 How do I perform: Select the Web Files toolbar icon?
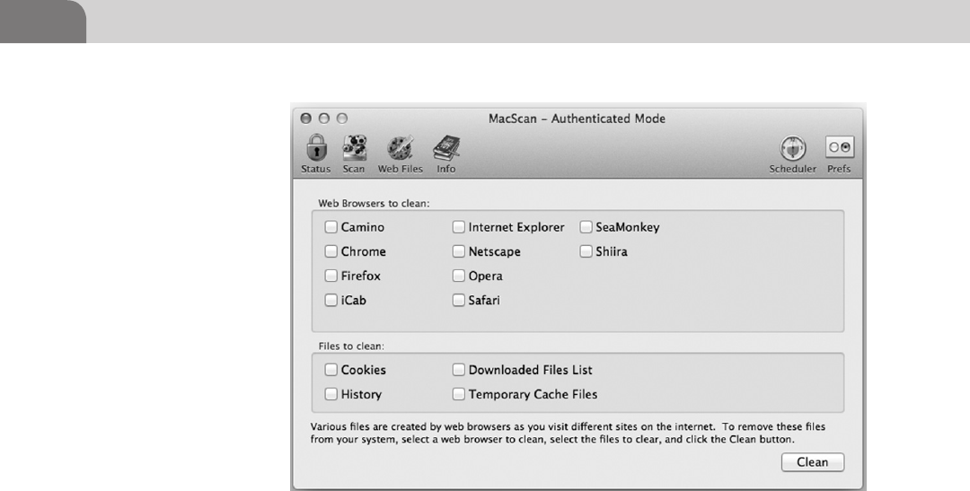pos(401,148)
